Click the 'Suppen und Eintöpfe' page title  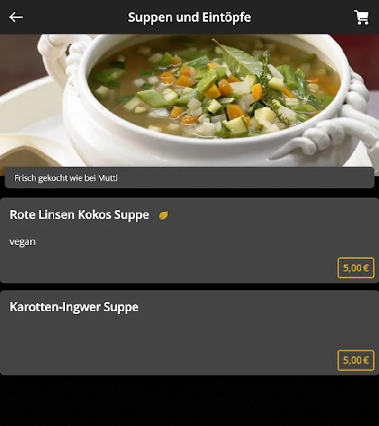[189, 18]
